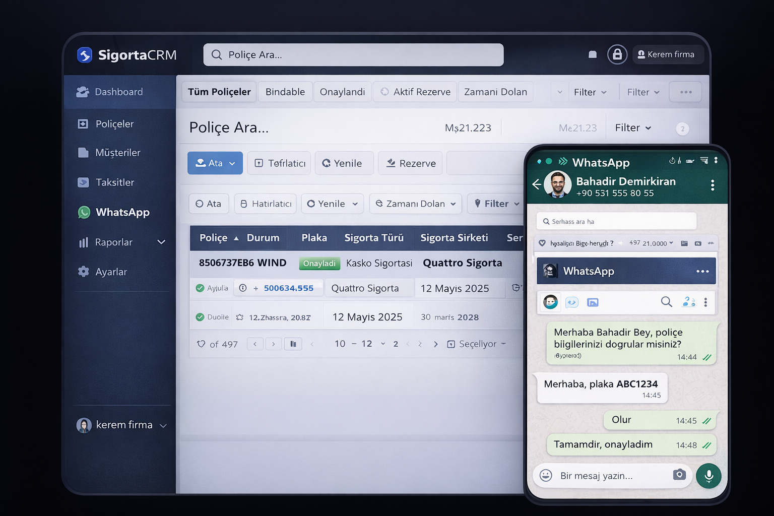This screenshot has width=774, height=516.
Task: Click the lock icon in the top bar
Action: pos(617,54)
